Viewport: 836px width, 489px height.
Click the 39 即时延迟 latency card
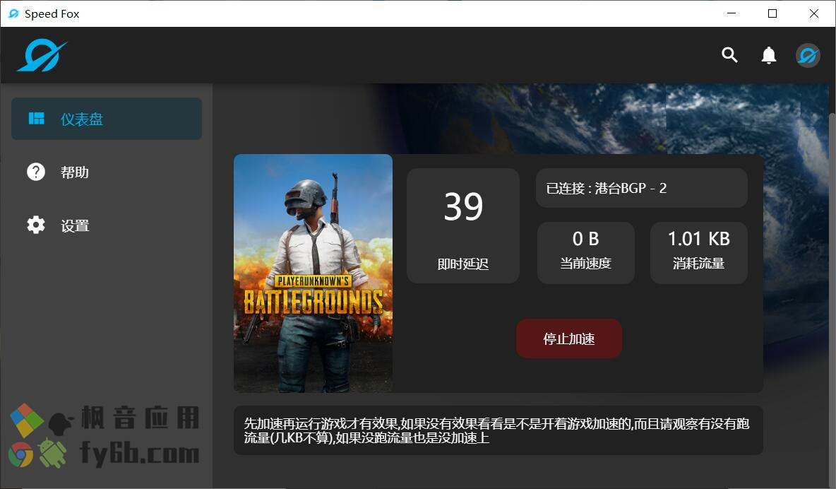tap(462, 226)
